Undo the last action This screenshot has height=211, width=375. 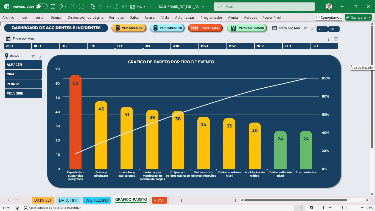61,7
